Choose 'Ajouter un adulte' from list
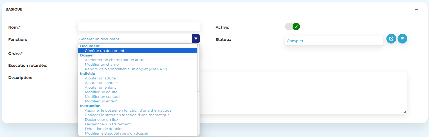 pos(100,78)
